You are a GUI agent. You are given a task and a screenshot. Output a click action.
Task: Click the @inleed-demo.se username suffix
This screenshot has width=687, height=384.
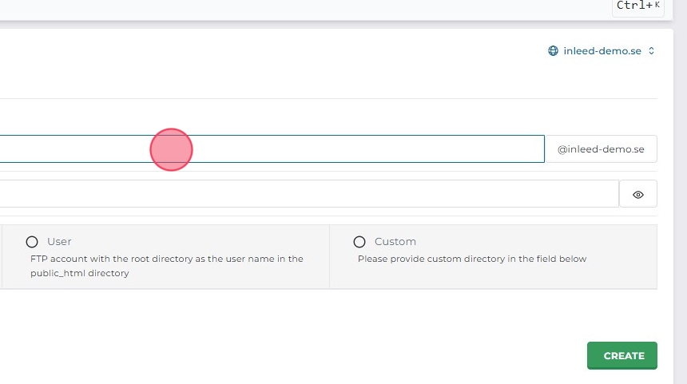click(x=601, y=149)
